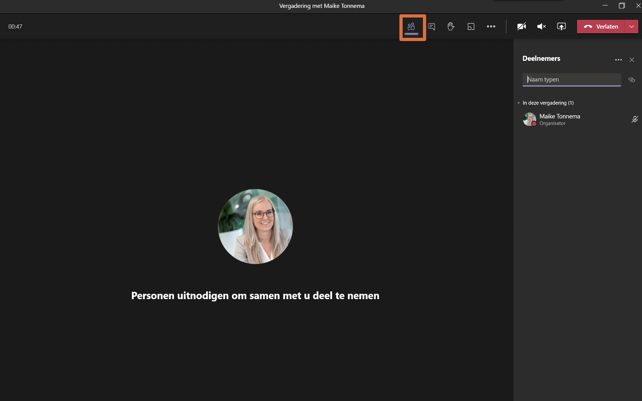Screen dimensions: 642x401
Task: Copy meeting invite link icon
Action: pos(632,80)
